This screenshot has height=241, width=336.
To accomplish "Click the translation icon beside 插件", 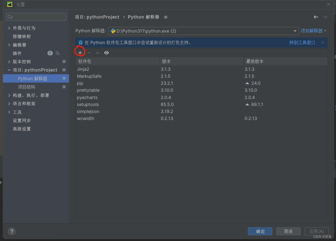I will tap(58, 53).
